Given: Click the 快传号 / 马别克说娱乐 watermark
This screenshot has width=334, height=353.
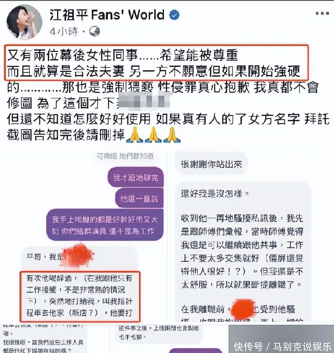Looking at the screenshot, I should [282, 346].
